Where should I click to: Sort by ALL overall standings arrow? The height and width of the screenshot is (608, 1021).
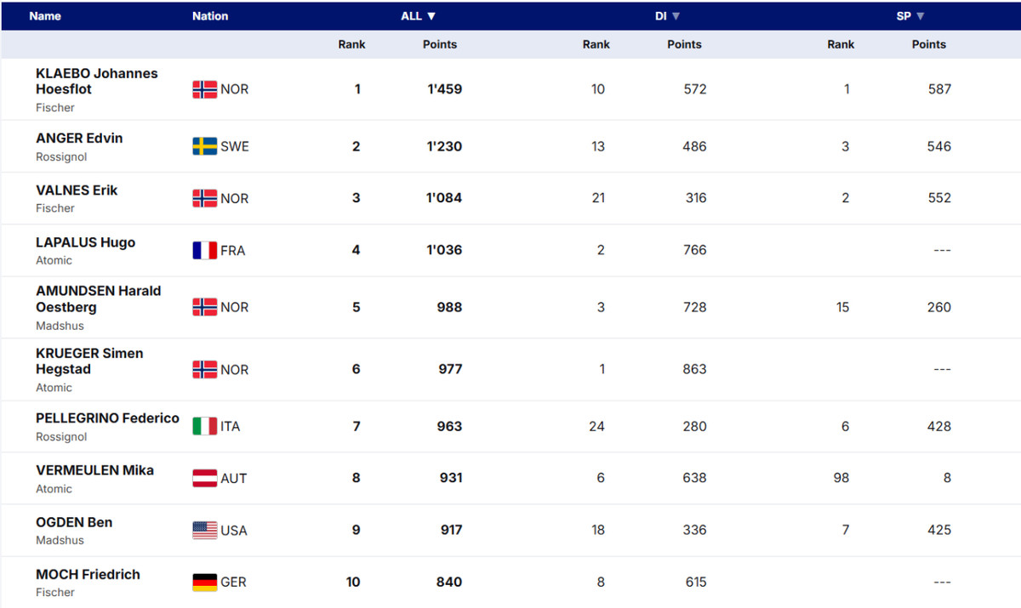pos(431,16)
